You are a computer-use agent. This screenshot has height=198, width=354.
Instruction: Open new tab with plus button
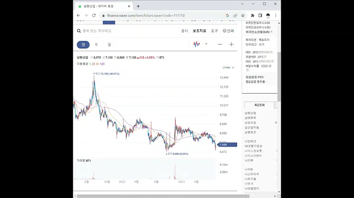pyautogui.click(x=138, y=6)
